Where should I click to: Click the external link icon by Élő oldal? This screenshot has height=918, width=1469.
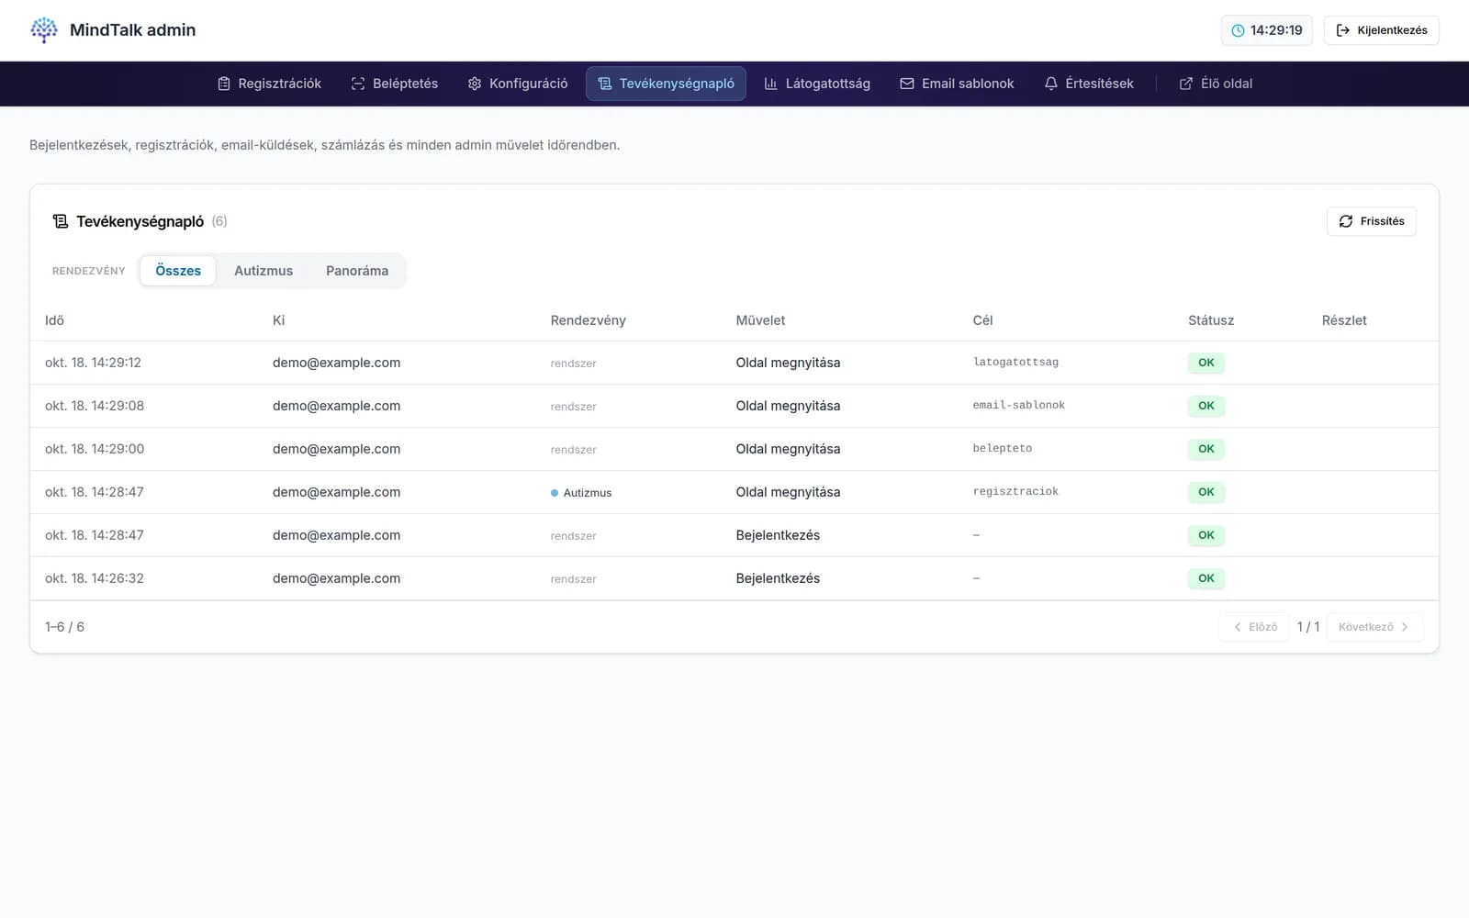[1186, 84]
